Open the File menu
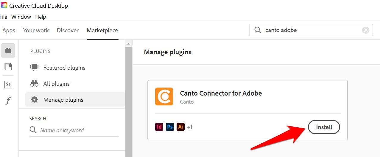Image resolution: width=380 pixels, height=157 pixels. coord(3,17)
